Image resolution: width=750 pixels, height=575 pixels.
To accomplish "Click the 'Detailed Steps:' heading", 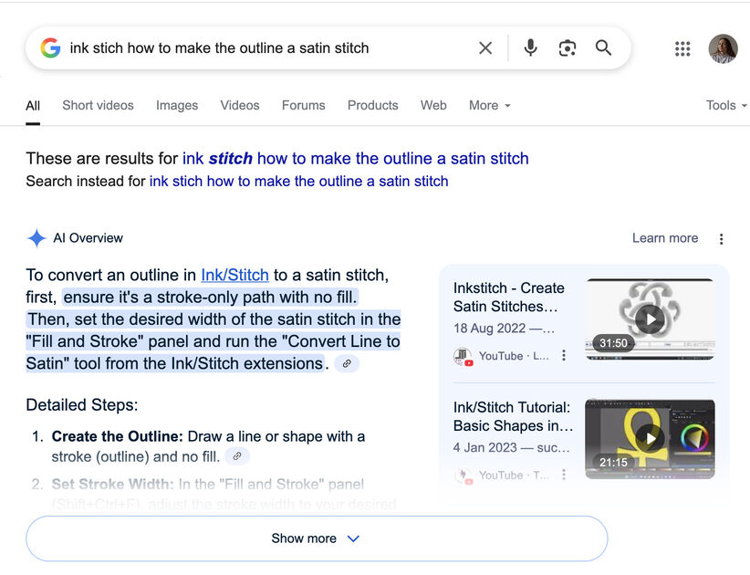I will tap(82, 405).
